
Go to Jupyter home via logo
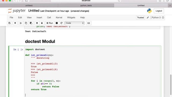tap(17, 11)
